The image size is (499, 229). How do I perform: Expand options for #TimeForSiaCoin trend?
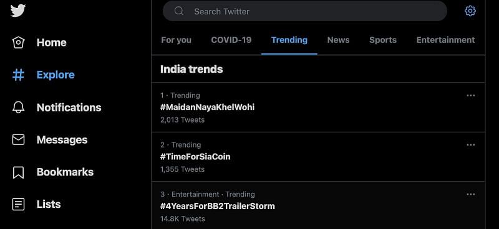[x=471, y=145]
